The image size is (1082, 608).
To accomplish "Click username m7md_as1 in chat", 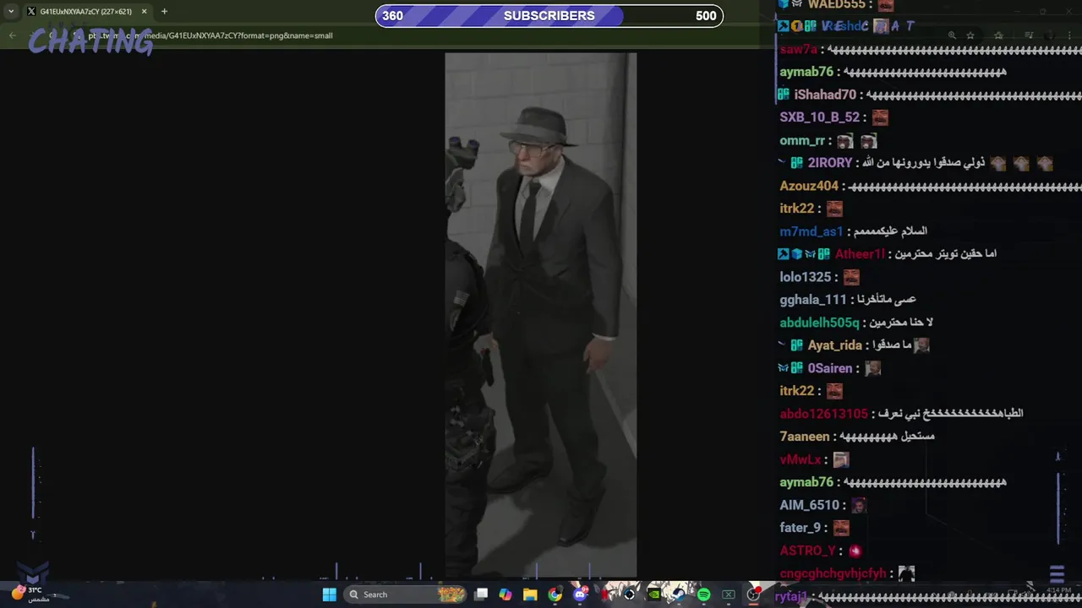I will pos(811,231).
